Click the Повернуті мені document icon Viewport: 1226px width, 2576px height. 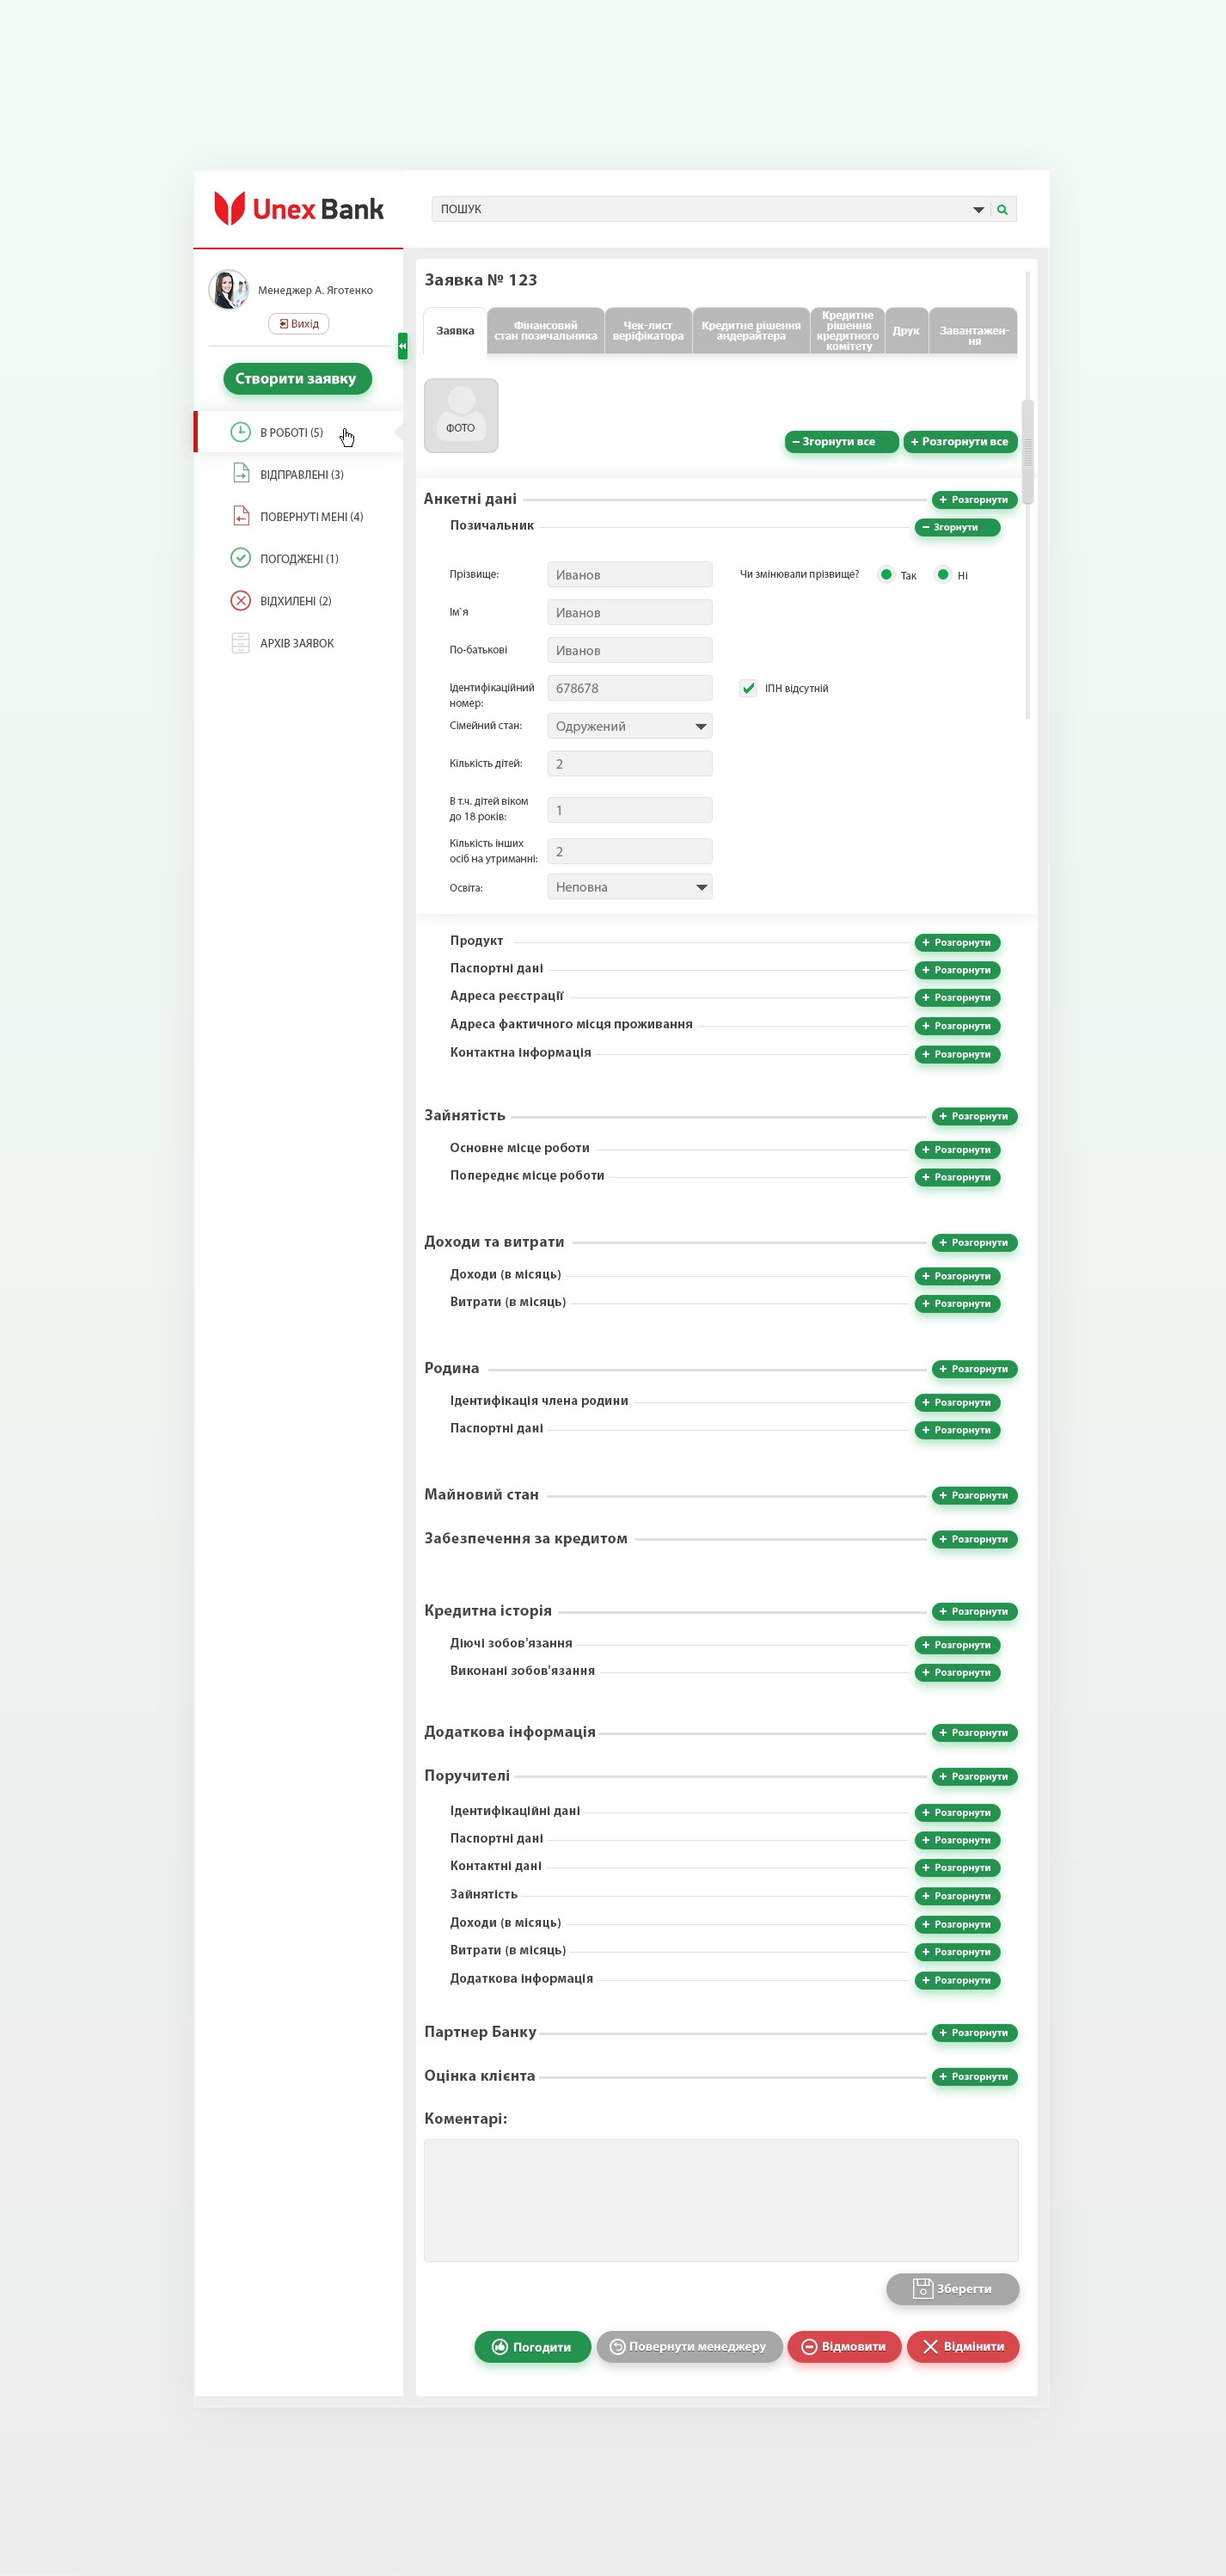240,516
